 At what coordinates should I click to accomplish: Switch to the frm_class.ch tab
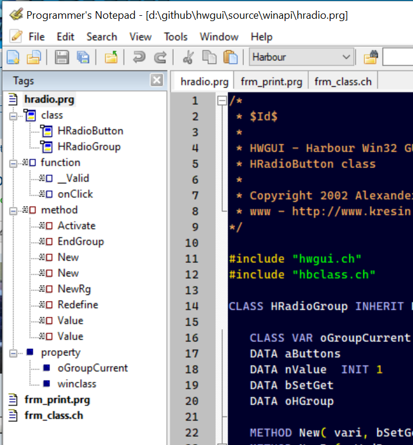coord(343,81)
